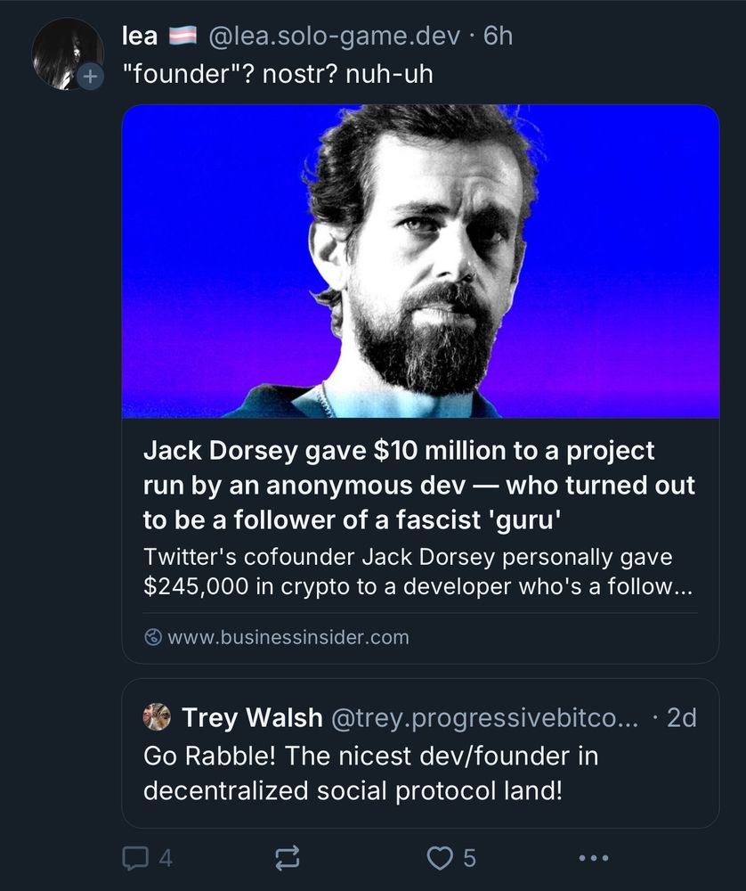Open the @lea.solo-game.dev handle
The height and width of the screenshot is (891, 746).
(334, 36)
